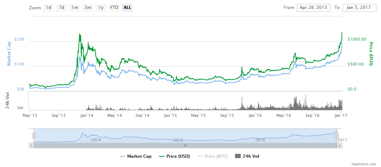Click the $0.0 price axis label

pos(352,89)
